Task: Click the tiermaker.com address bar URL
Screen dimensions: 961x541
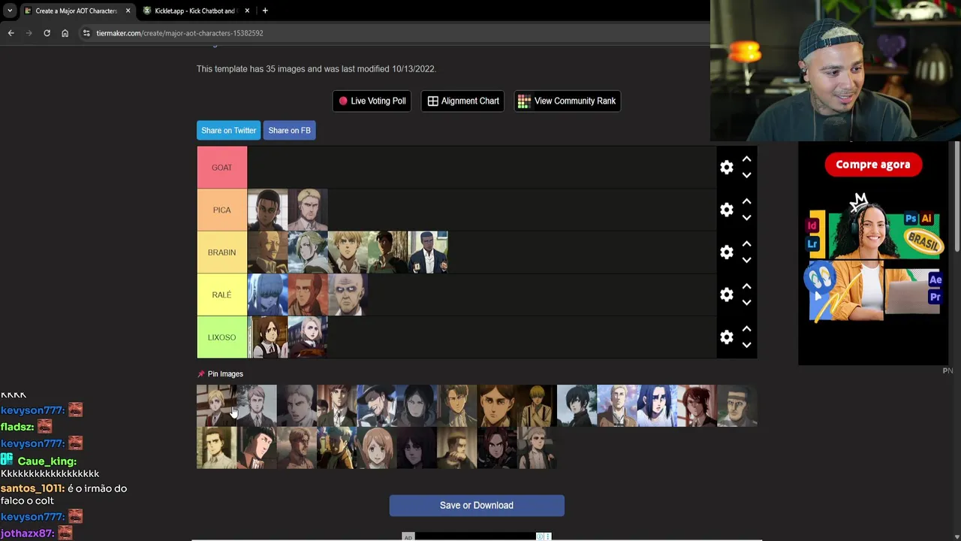Action: click(x=179, y=33)
